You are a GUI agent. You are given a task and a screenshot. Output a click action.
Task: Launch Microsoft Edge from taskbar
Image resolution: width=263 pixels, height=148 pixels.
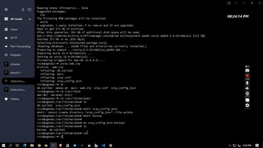(25, 146)
